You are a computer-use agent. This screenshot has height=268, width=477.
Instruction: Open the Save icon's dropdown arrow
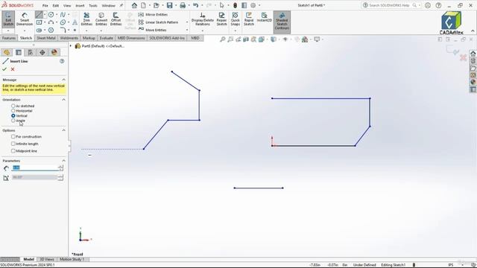click(x=176, y=5)
